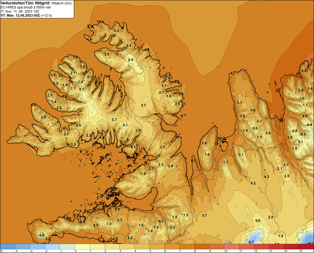The height and width of the screenshot is (253, 314).
Task: Select the line 'EC-HRES spá brúuð á 500m net'
Action: [26, 7]
